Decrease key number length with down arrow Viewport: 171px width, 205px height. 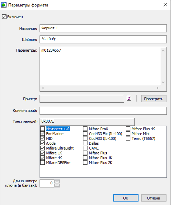pos(57,185)
